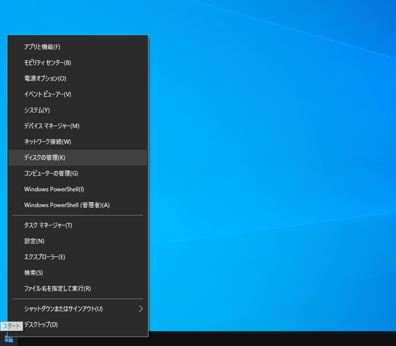Launch コンピューターの管理(G)
Screen dimensions: 396x346
78,173
